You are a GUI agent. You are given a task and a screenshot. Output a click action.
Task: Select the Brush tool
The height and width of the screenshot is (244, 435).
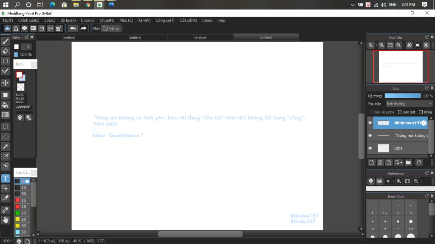point(5,41)
